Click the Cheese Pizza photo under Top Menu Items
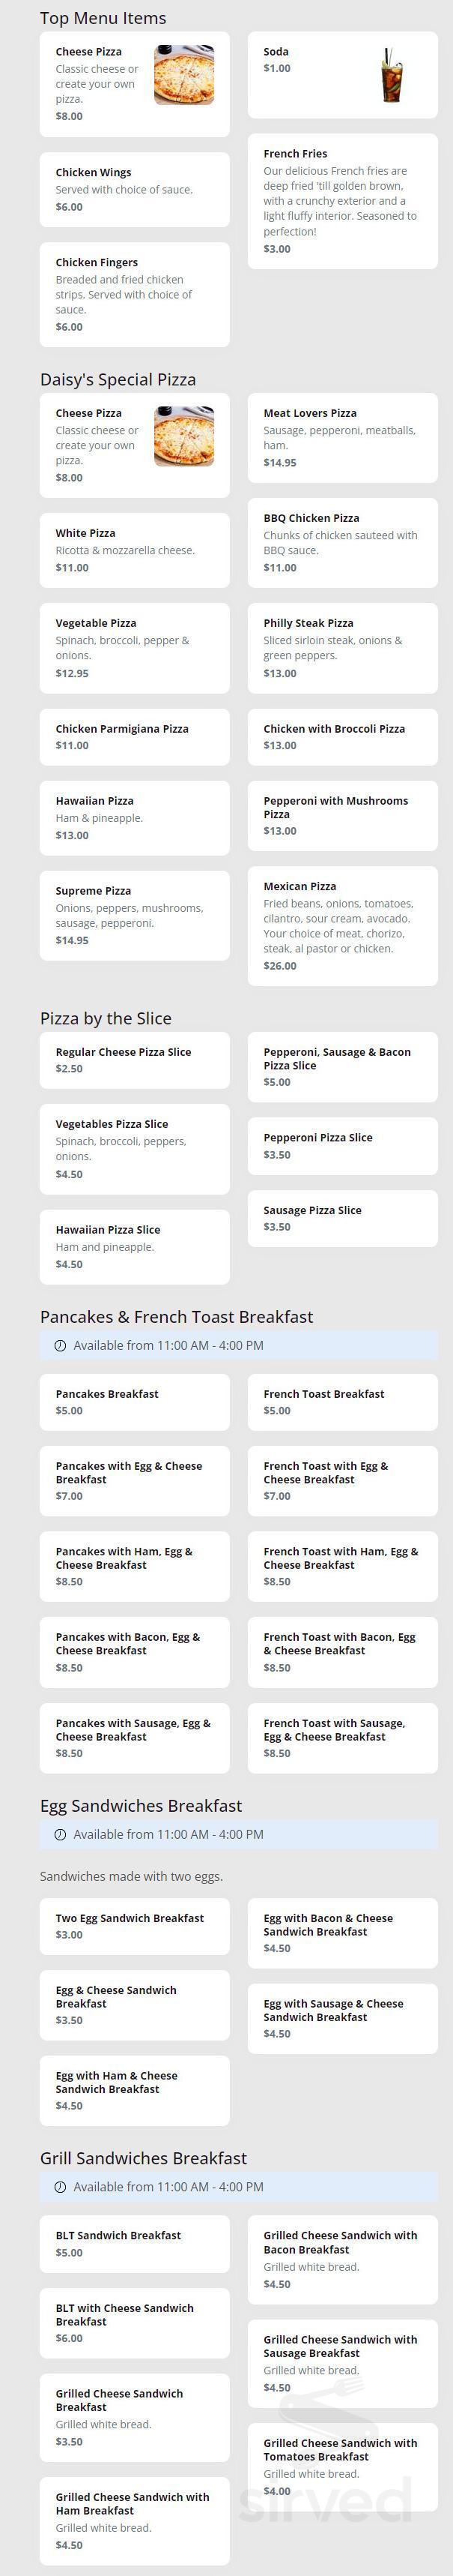Screen dimensions: 453x2576 (183, 75)
